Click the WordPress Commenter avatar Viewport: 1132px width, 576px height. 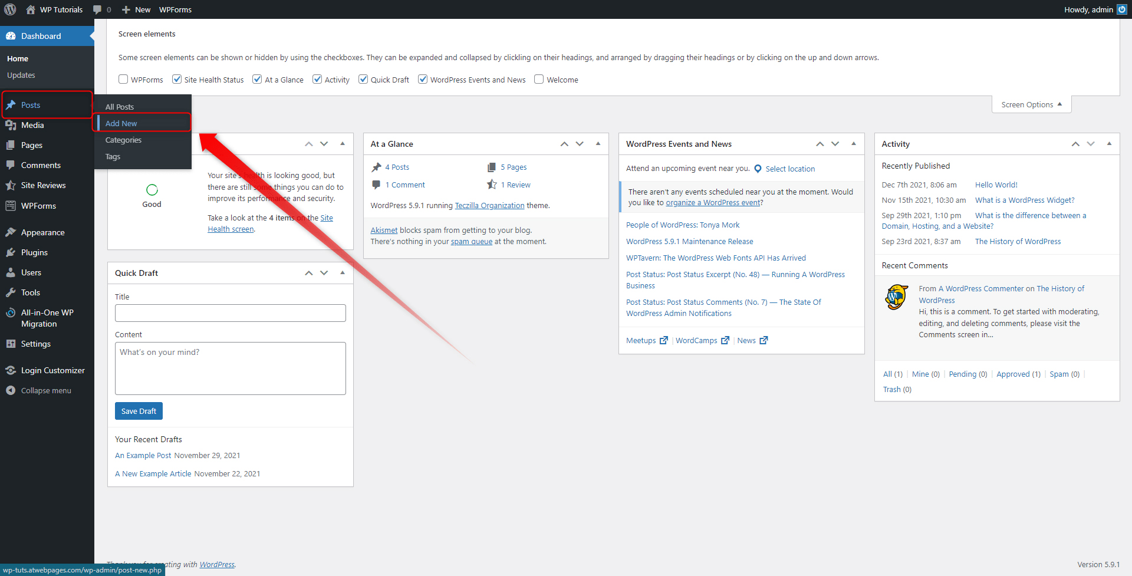[x=896, y=297]
